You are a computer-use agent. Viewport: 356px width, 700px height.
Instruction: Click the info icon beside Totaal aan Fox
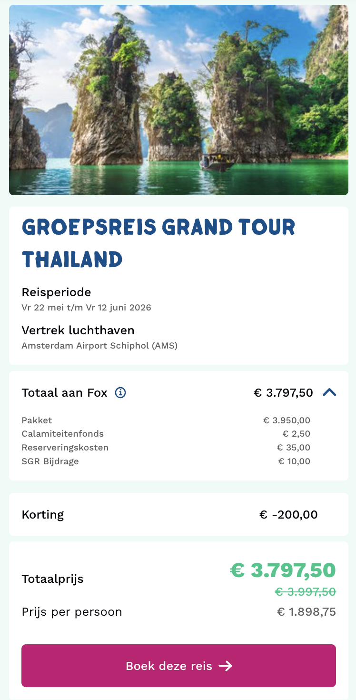(120, 393)
